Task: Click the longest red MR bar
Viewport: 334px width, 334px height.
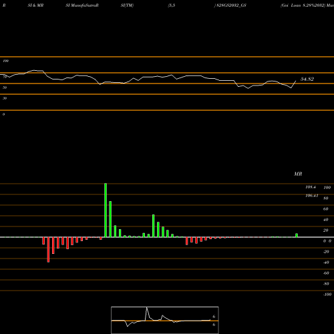Action: [48, 250]
